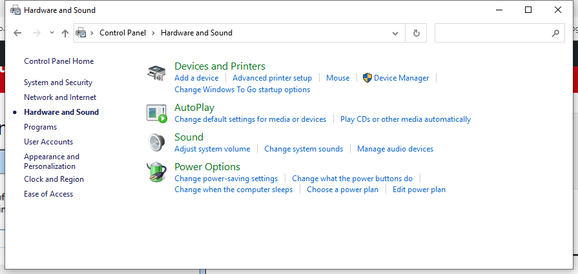Click the Sound speaker icon
The image size is (578, 274).
156,142
